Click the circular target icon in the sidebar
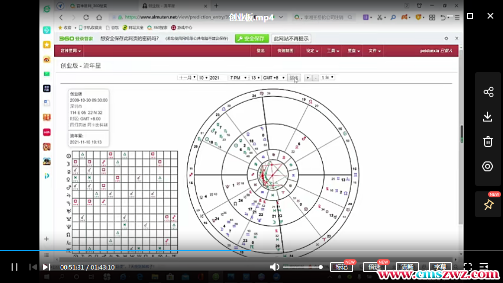The width and height of the screenshot is (503, 283). (x=488, y=166)
